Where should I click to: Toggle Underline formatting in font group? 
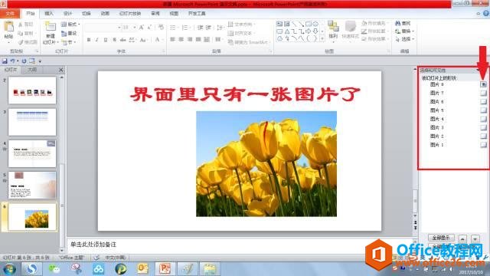(x=106, y=40)
